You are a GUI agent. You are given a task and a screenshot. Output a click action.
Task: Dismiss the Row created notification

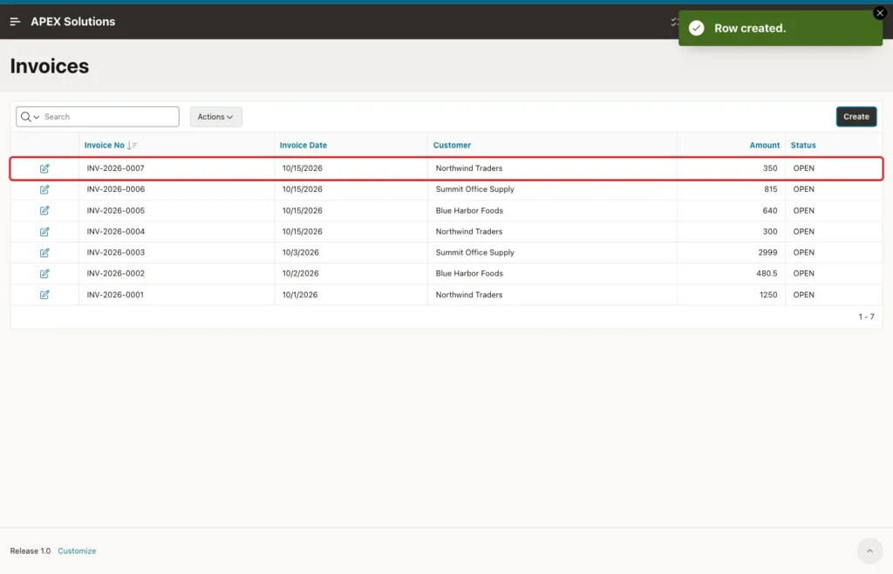pos(880,12)
